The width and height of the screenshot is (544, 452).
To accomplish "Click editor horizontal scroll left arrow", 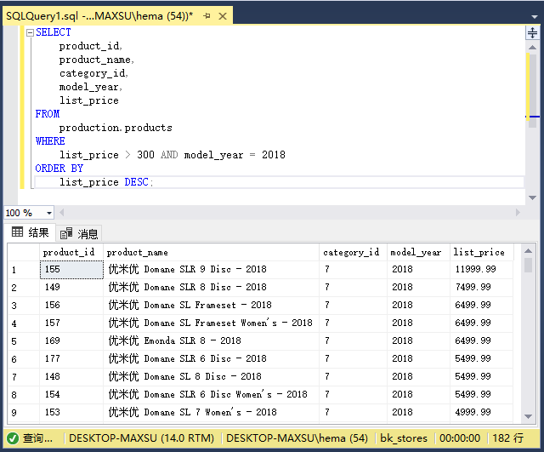I will pos(62,212).
